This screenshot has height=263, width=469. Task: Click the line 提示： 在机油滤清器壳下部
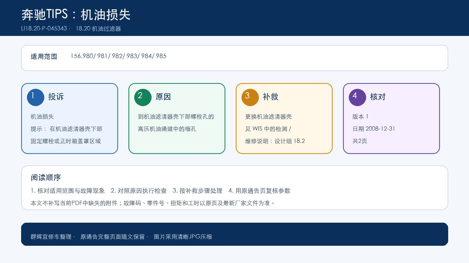(x=67, y=129)
